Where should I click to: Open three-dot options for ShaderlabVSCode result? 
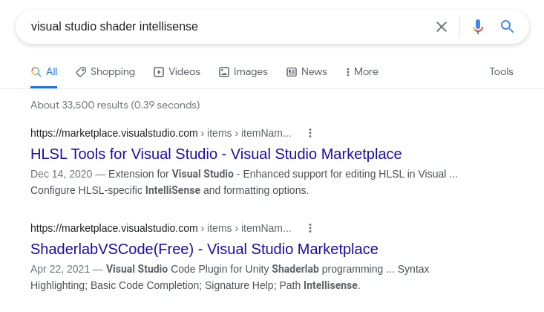click(310, 228)
